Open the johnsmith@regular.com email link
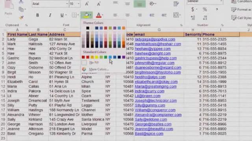 155,63
